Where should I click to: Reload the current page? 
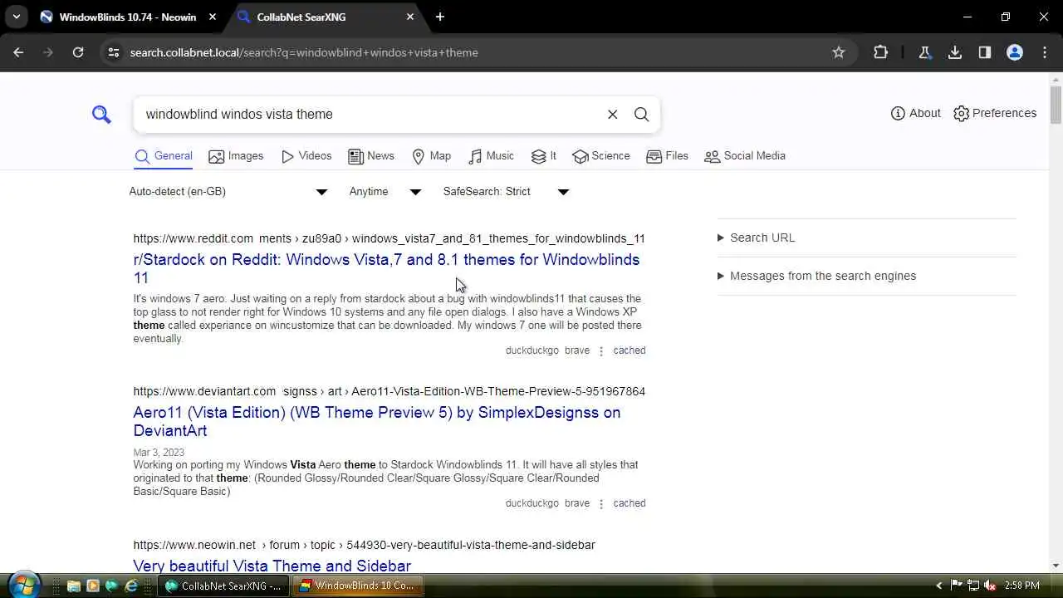(78, 52)
